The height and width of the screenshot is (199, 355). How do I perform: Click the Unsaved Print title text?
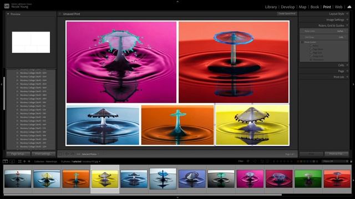(x=72, y=14)
